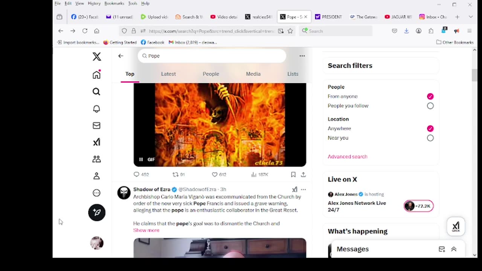This screenshot has width=482, height=271.
Task: Open Alex Jones Network Live 24/7
Action: tap(357, 206)
